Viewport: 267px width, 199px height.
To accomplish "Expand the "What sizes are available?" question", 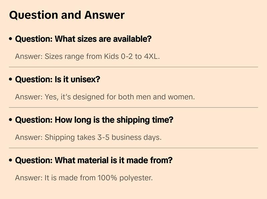I will click(83, 39).
